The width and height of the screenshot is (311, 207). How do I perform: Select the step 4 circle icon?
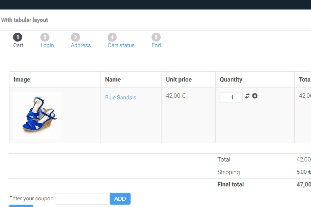pyautogui.click(x=112, y=37)
